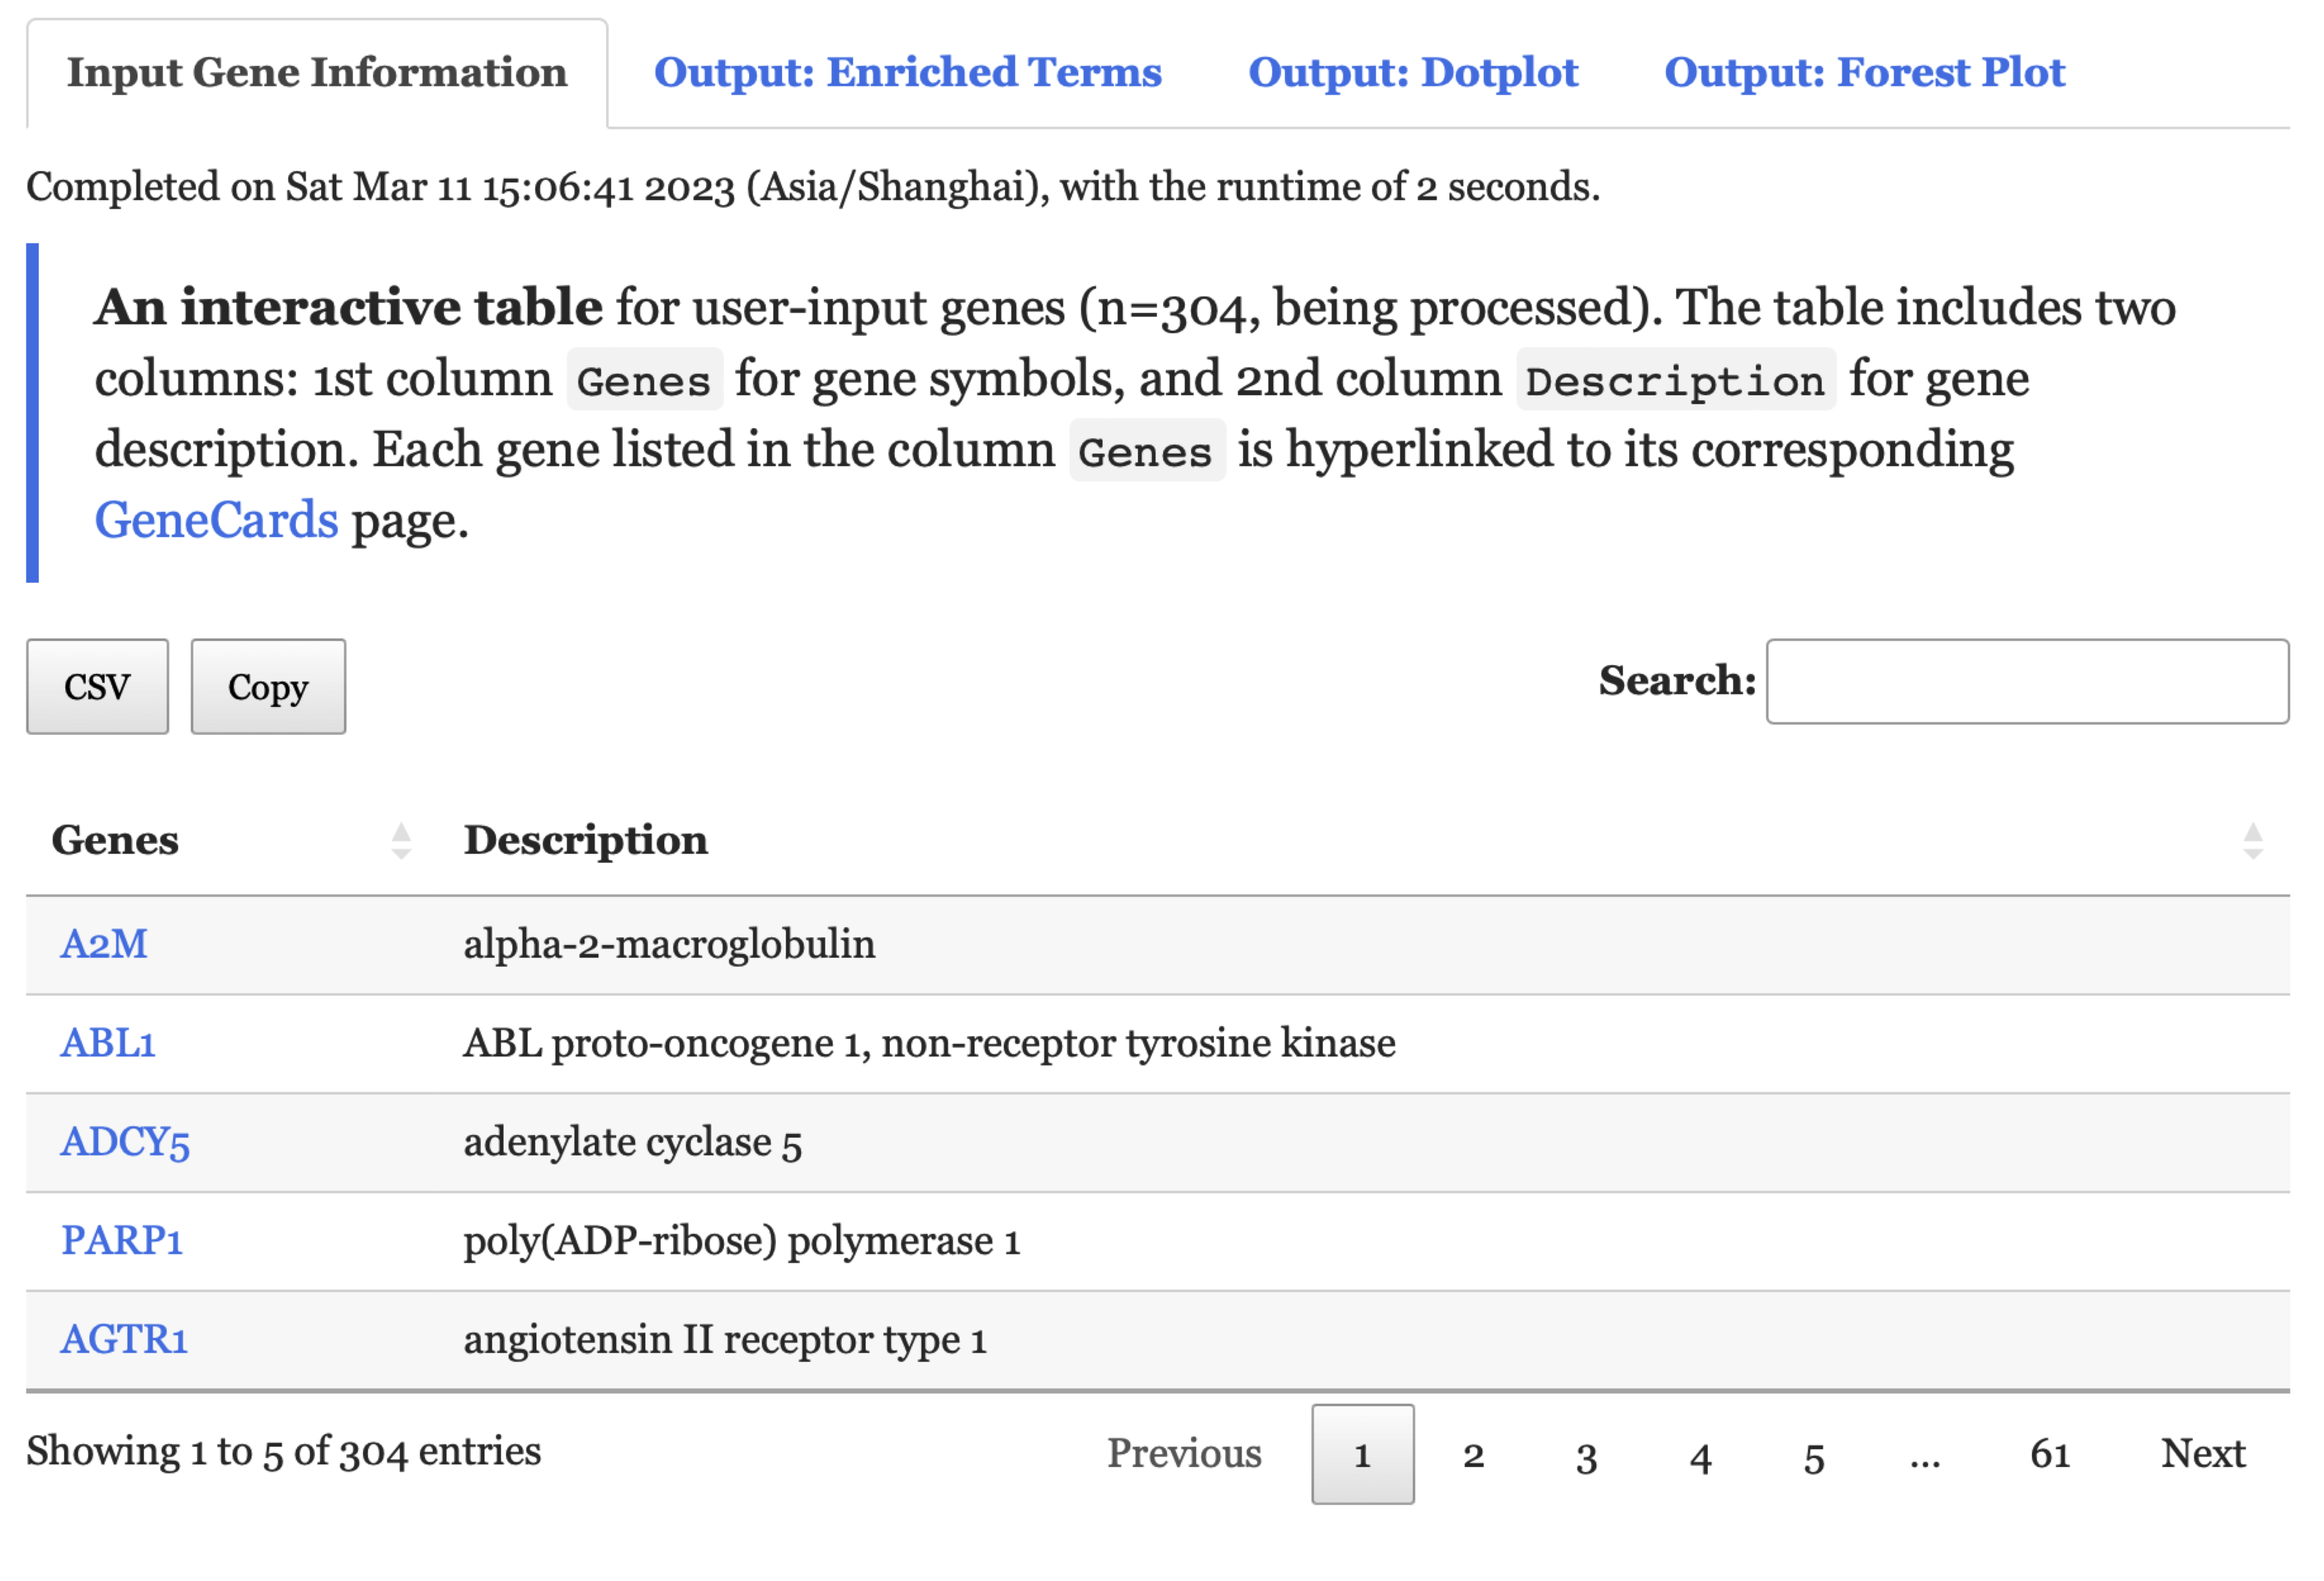The height and width of the screenshot is (1581, 2324).
Task: Open the AGTR1 gene link
Action: point(124,1339)
